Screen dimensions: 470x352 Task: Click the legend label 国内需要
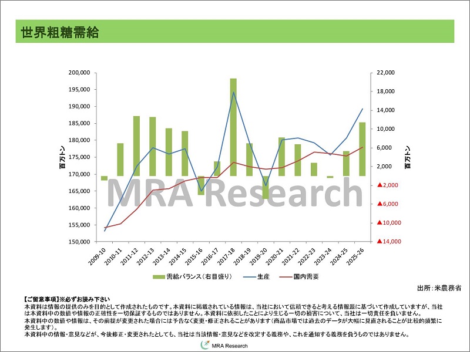tap(306, 276)
